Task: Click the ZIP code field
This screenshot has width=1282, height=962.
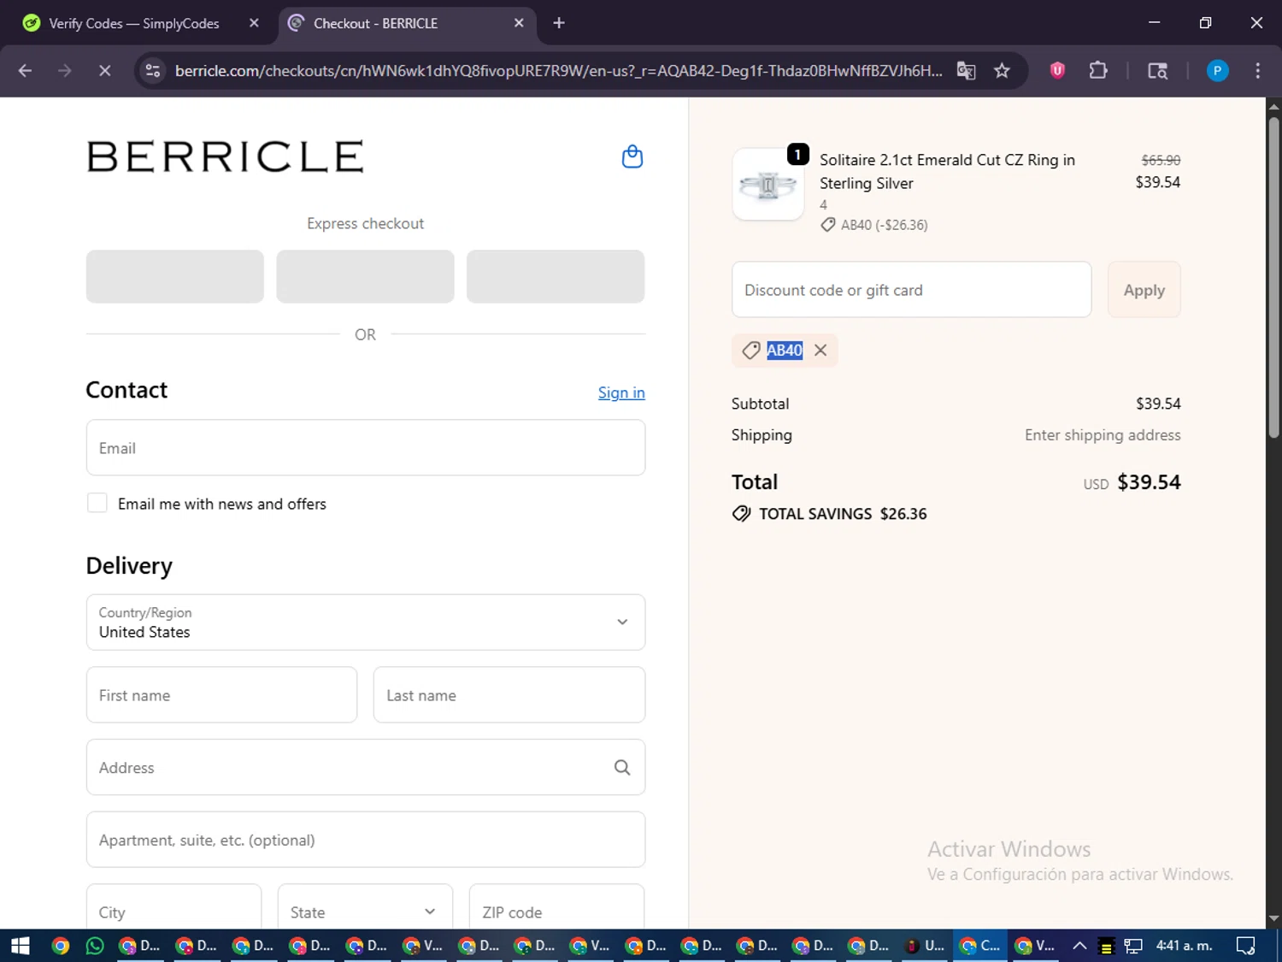Action: [556, 906]
